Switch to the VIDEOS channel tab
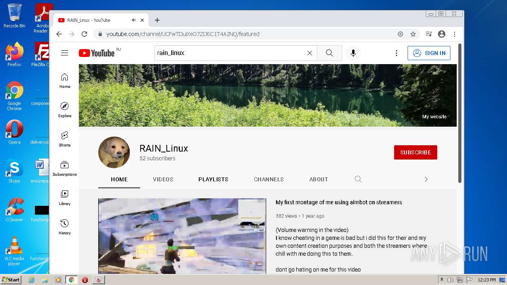This screenshot has width=507, height=285. [163, 179]
